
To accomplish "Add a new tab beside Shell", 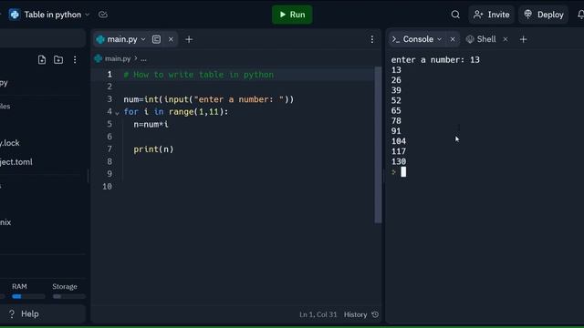I will click(x=523, y=39).
